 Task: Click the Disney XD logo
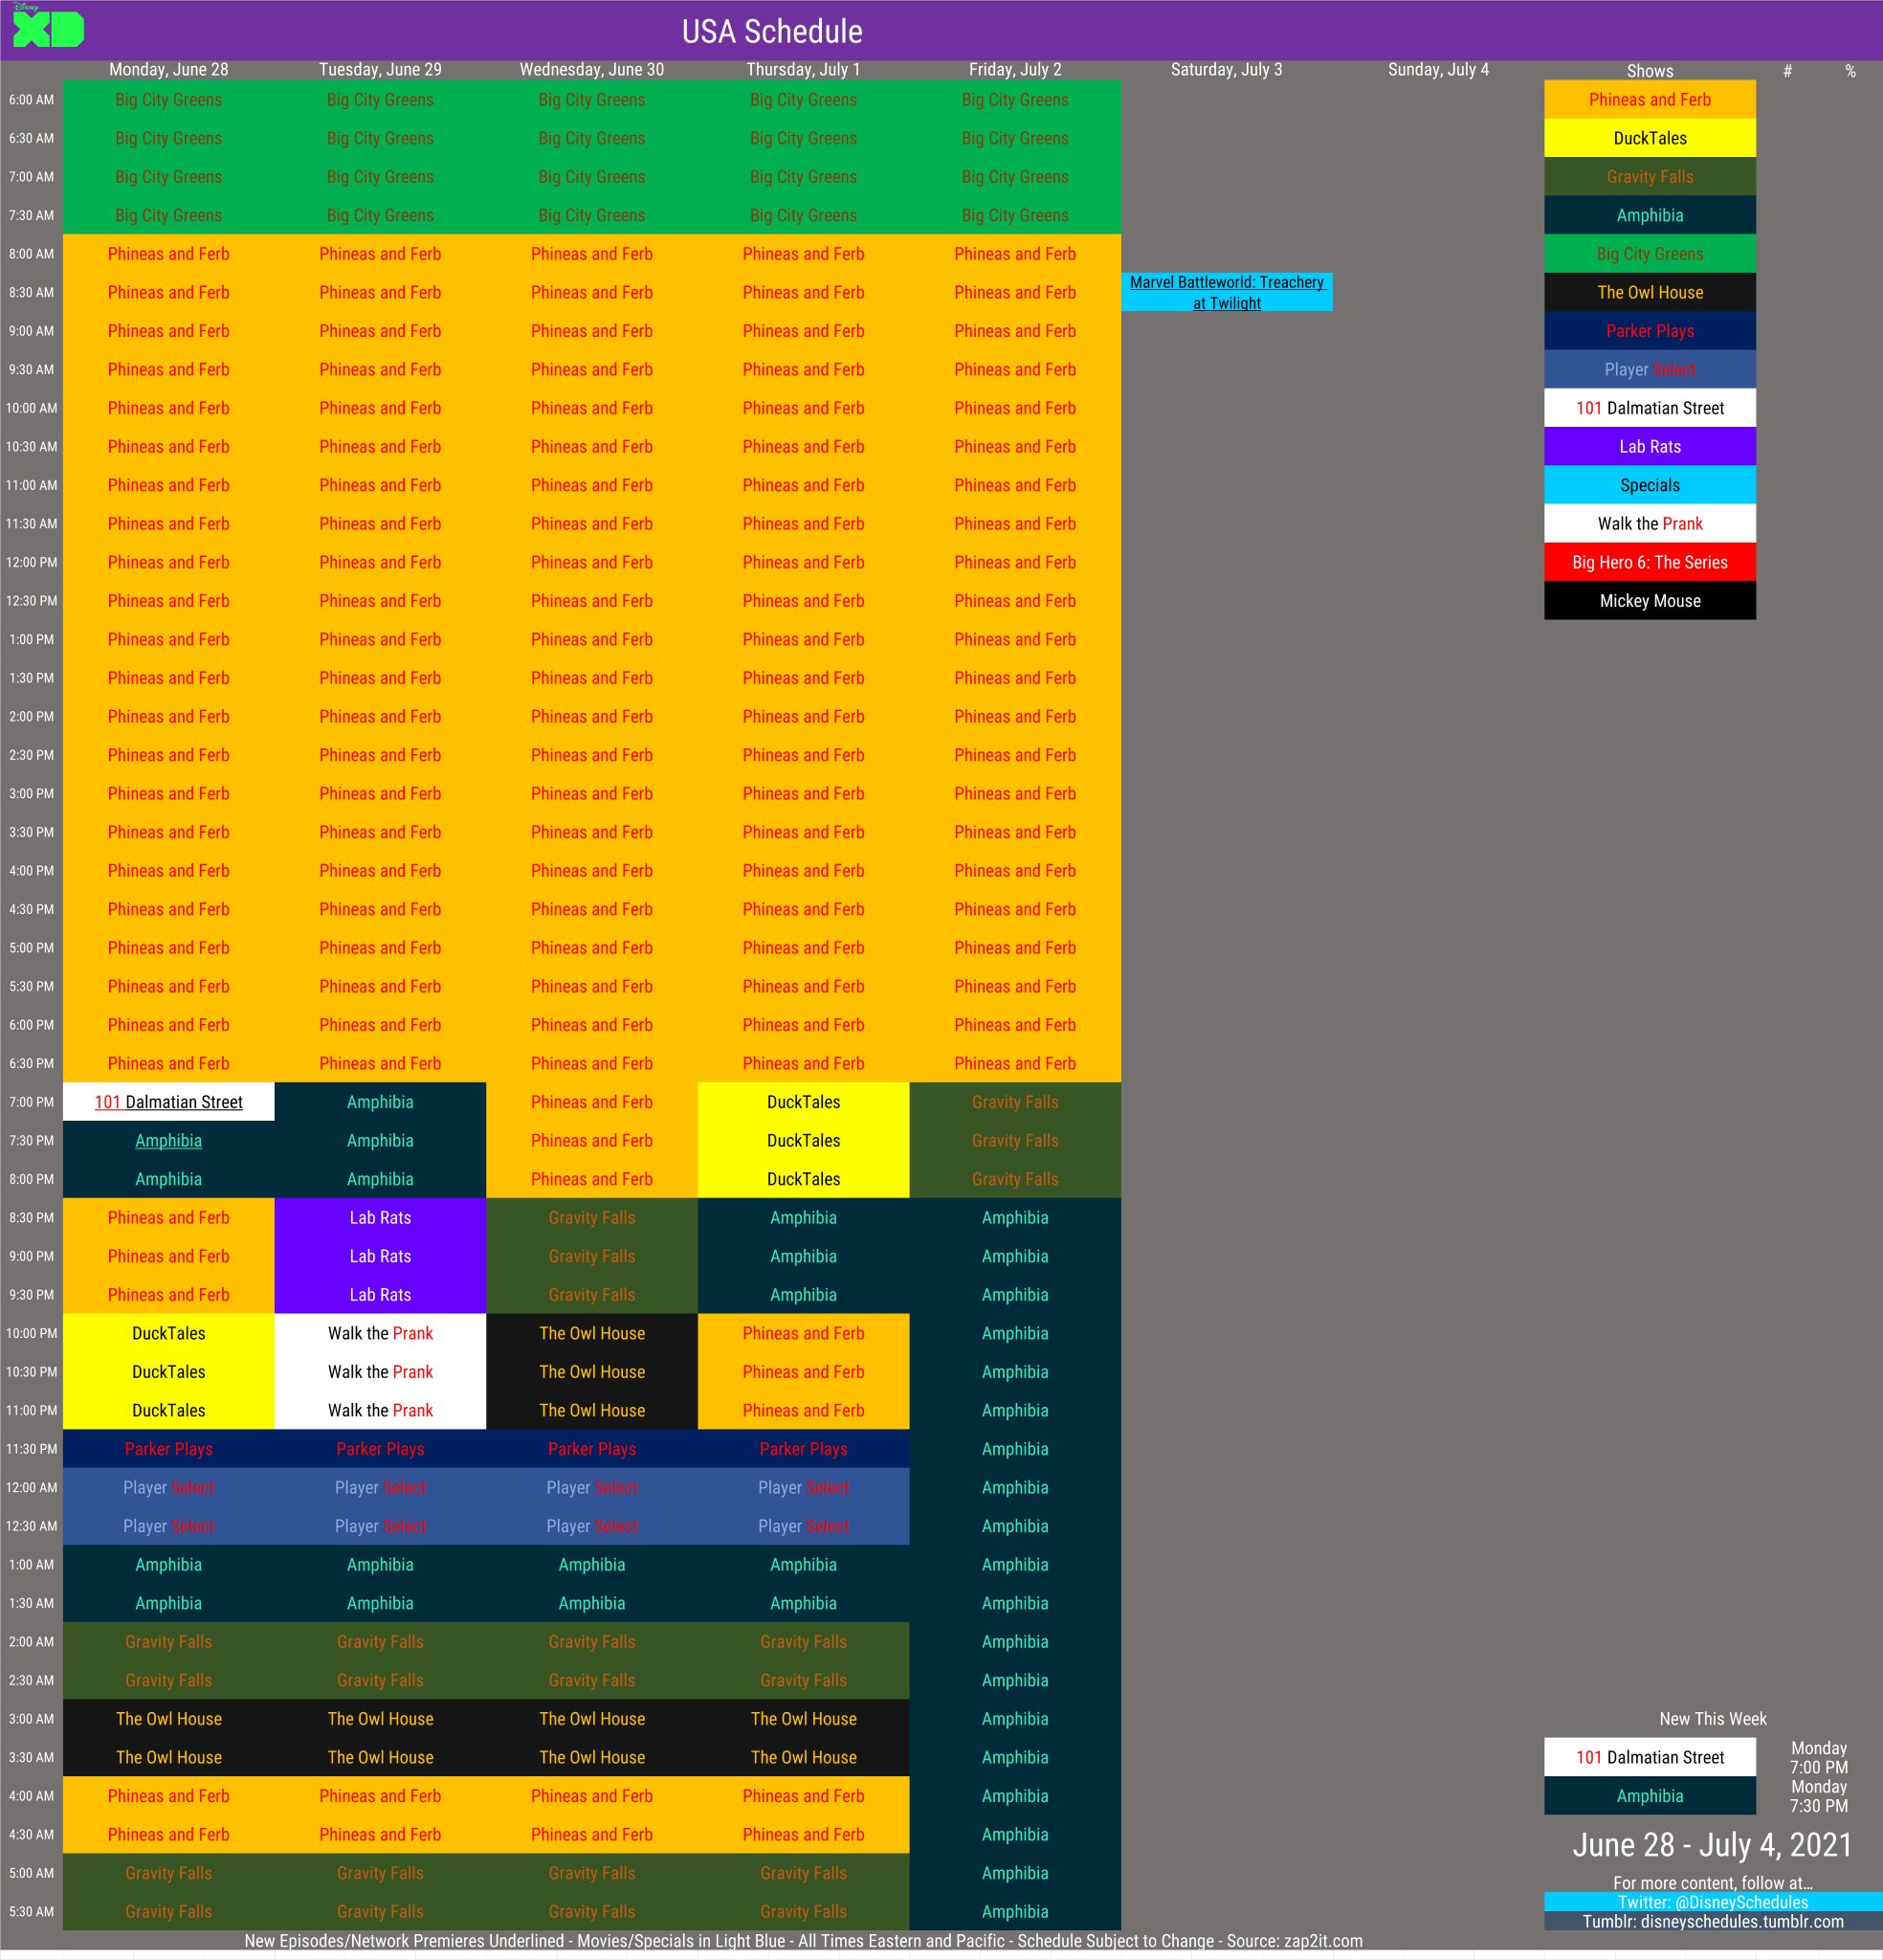pos(47,28)
